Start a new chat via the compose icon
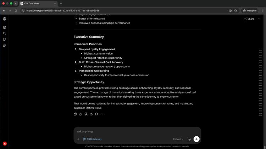Viewport: 266px width, 149px height. point(4,27)
